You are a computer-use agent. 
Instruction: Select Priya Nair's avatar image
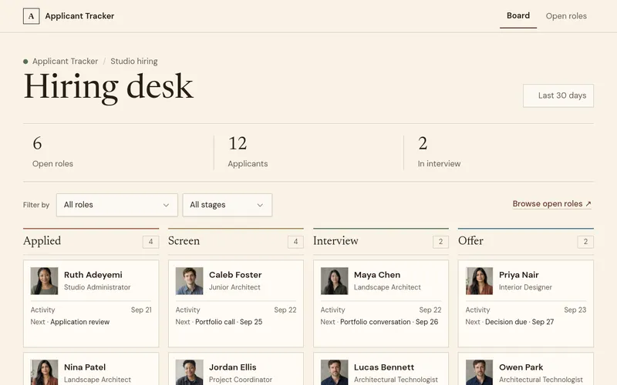[479, 281]
